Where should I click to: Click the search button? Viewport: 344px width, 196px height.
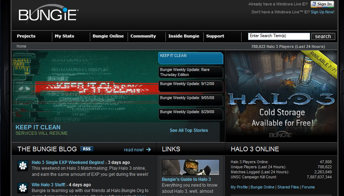click(x=323, y=36)
